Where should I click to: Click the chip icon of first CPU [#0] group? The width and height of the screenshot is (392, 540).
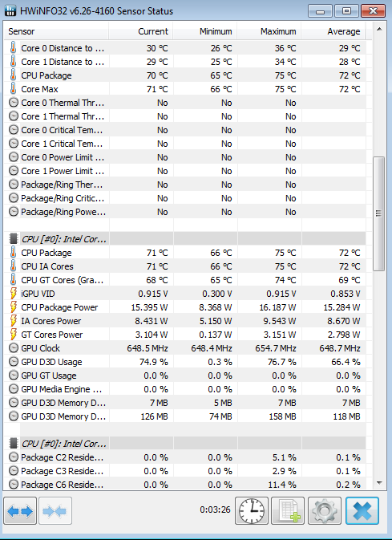13,238
